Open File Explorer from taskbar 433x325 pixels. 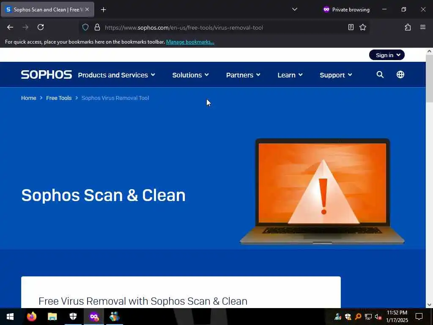click(52, 317)
